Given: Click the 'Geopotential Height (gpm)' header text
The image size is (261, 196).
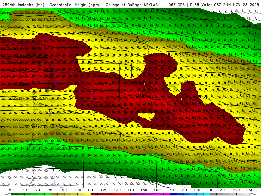Looking at the screenshot, I should (75, 5).
